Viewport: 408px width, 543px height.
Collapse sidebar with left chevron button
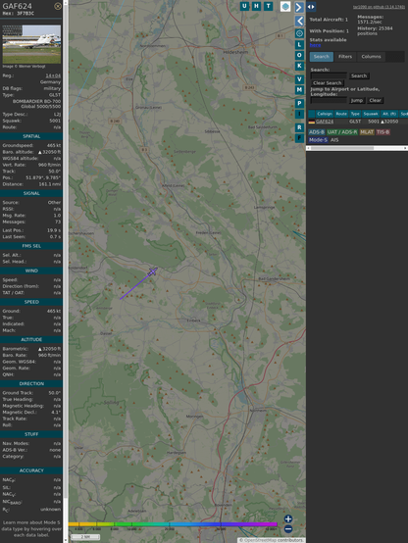click(299, 22)
